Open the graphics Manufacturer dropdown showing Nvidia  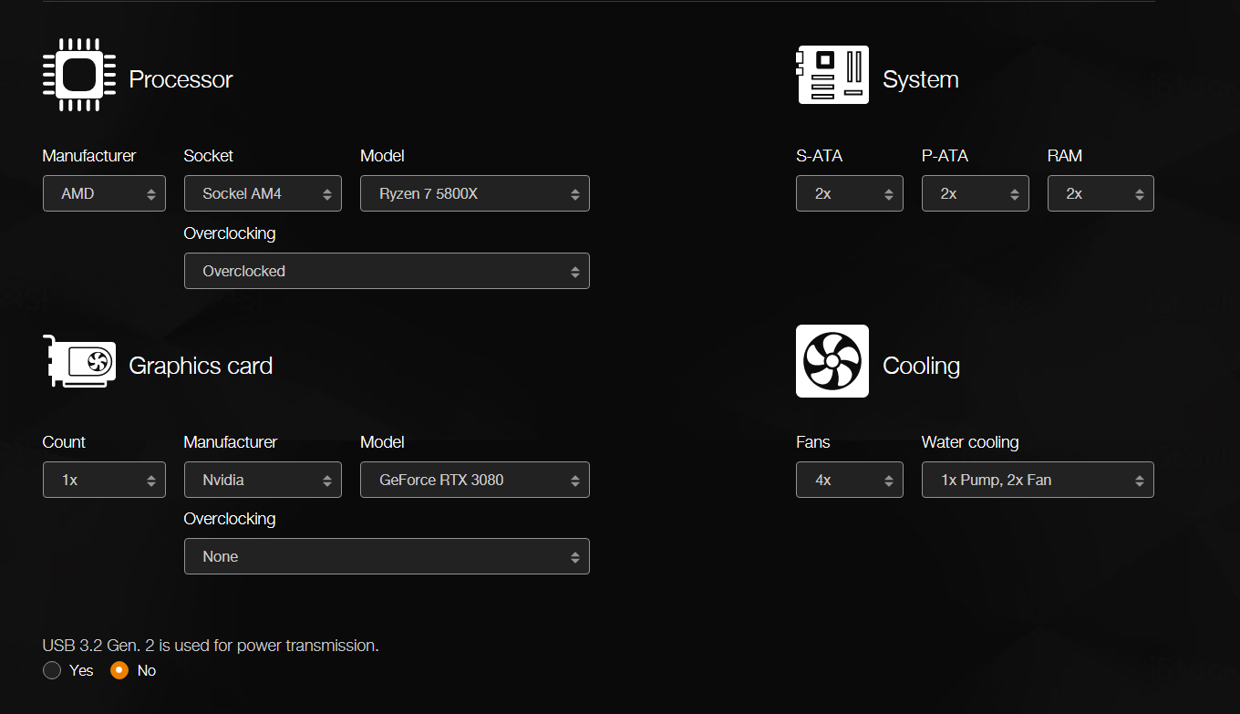[x=263, y=480]
